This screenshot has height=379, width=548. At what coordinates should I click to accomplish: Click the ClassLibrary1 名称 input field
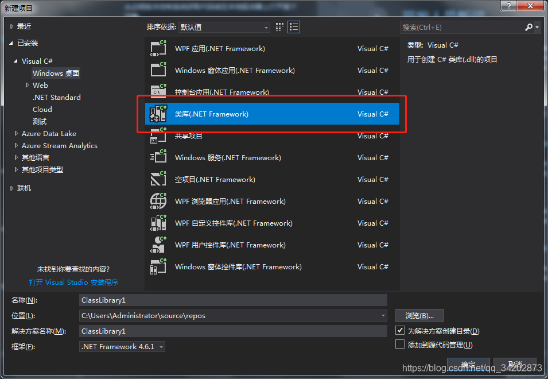[x=230, y=299]
